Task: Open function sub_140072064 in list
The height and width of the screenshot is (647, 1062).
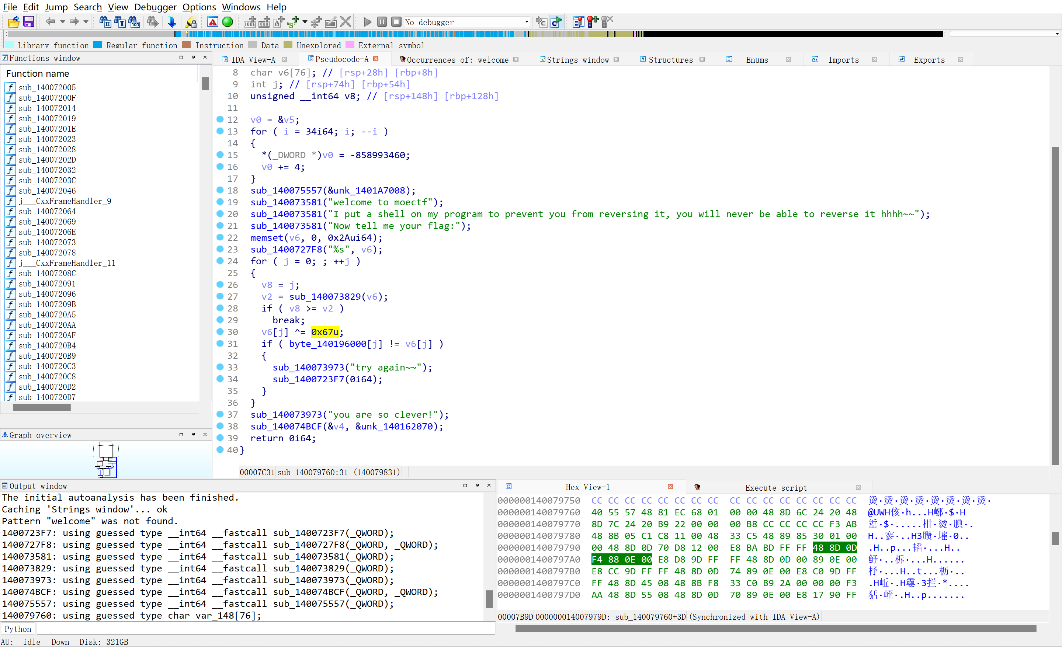Action: click(x=47, y=212)
